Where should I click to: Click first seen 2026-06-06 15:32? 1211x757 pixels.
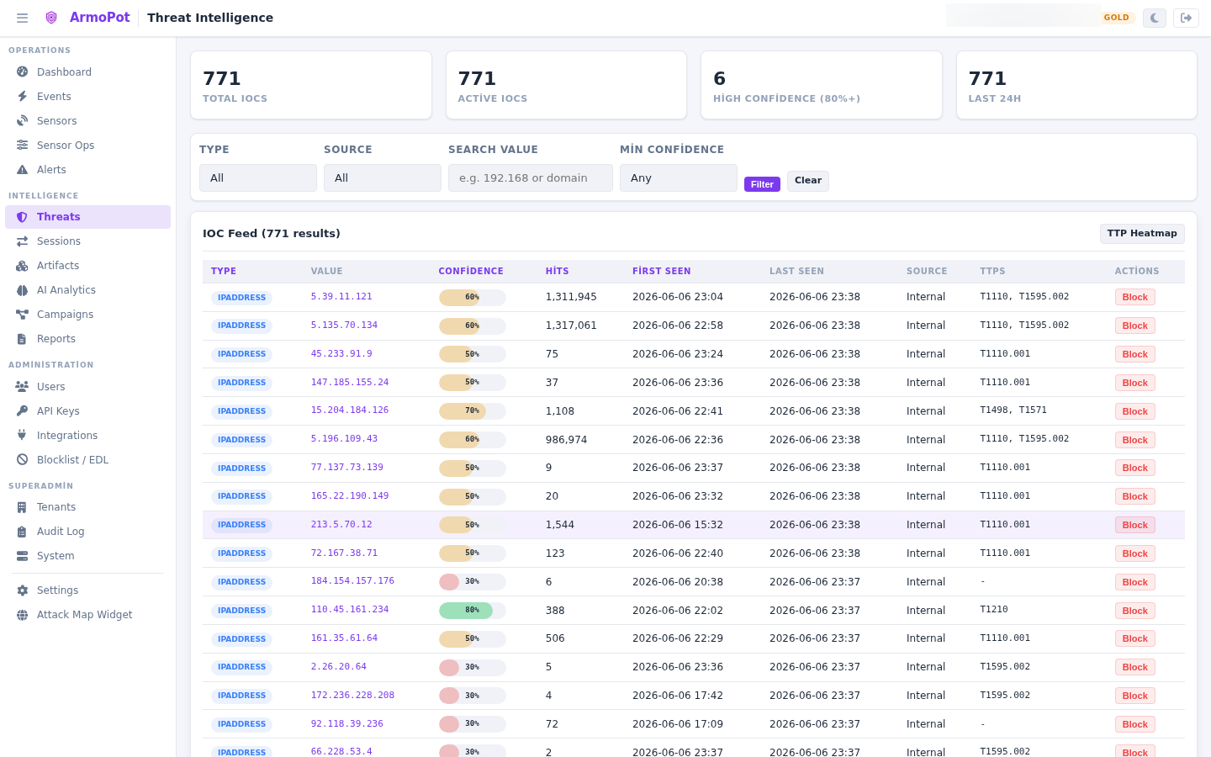coord(678,525)
